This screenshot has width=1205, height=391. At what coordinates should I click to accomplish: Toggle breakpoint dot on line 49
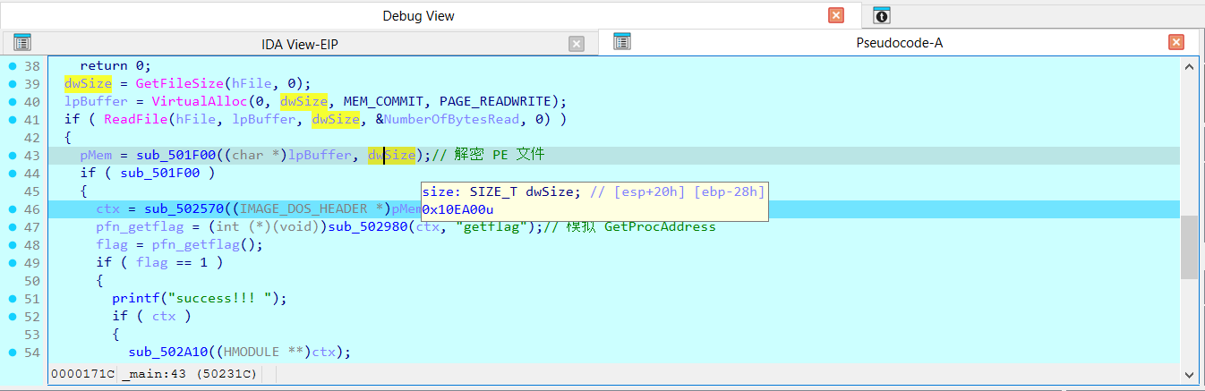point(13,263)
